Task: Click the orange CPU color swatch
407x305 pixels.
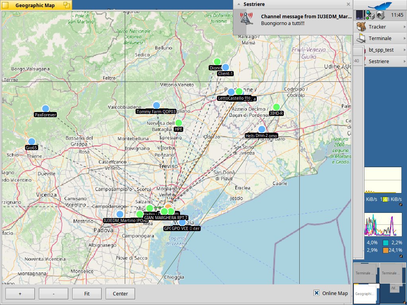Action: click(386, 250)
